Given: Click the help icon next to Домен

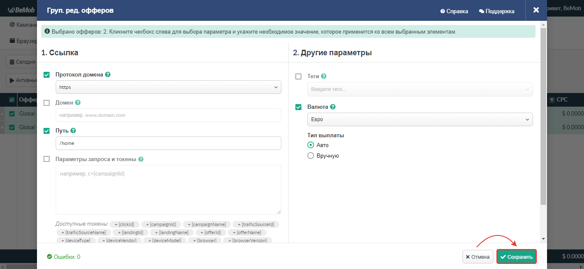Looking at the screenshot, I should 78,103.
